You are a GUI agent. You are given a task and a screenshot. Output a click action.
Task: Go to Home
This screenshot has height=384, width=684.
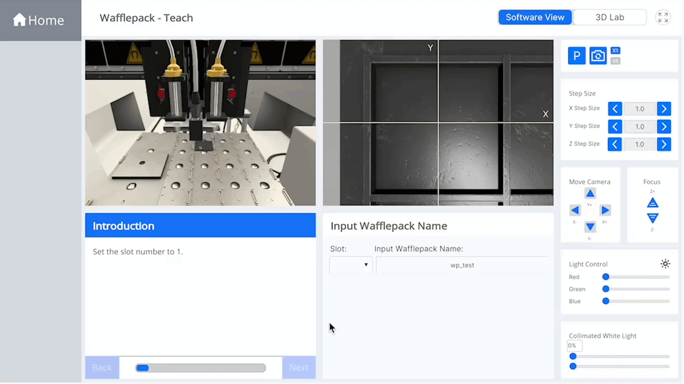[39, 20]
